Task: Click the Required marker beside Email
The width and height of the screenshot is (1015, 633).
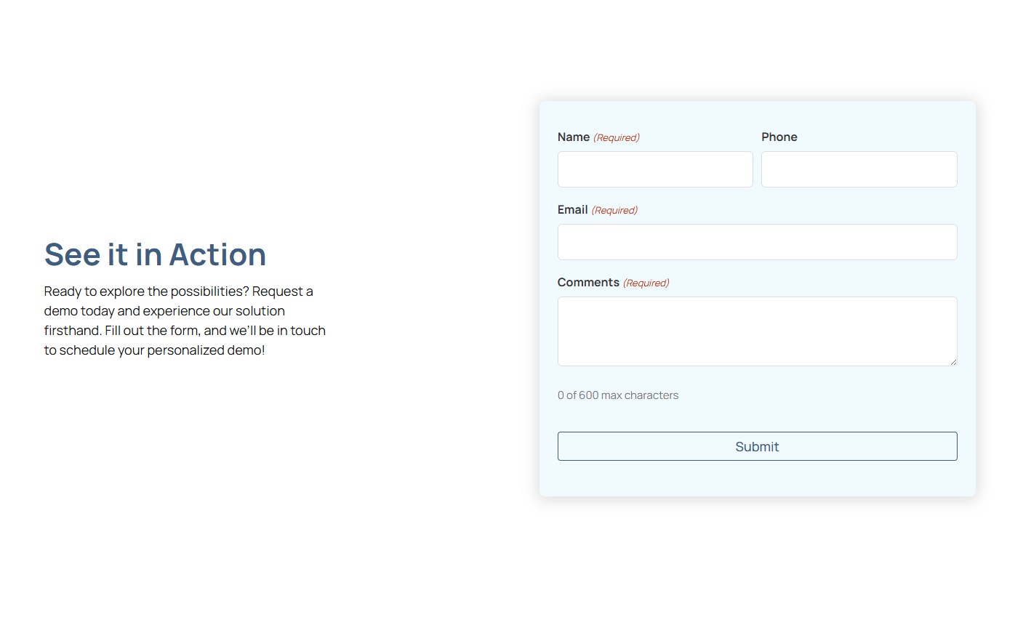Action: click(x=614, y=211)
